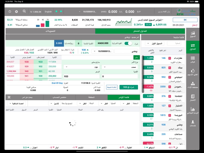Open خدمات services sidebar icon

pos(193,123)
